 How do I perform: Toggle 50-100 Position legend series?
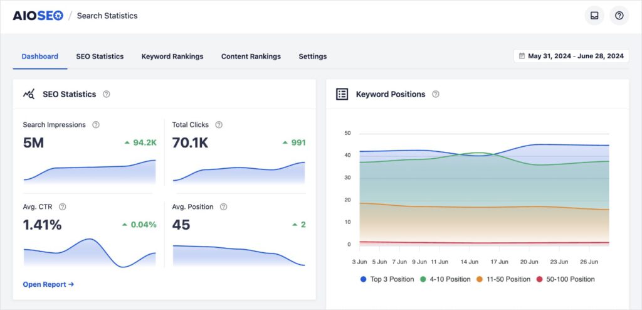(565, 279)
